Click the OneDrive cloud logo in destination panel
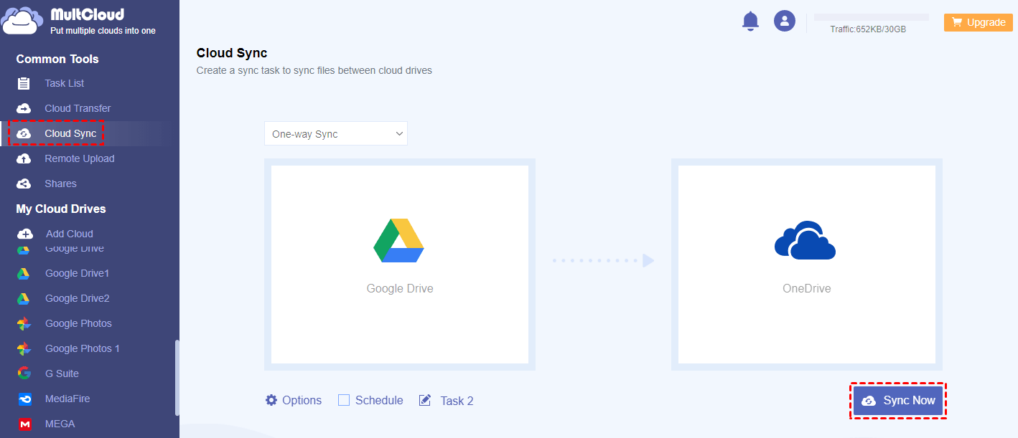1018x438 pixels. pos(805,240)
